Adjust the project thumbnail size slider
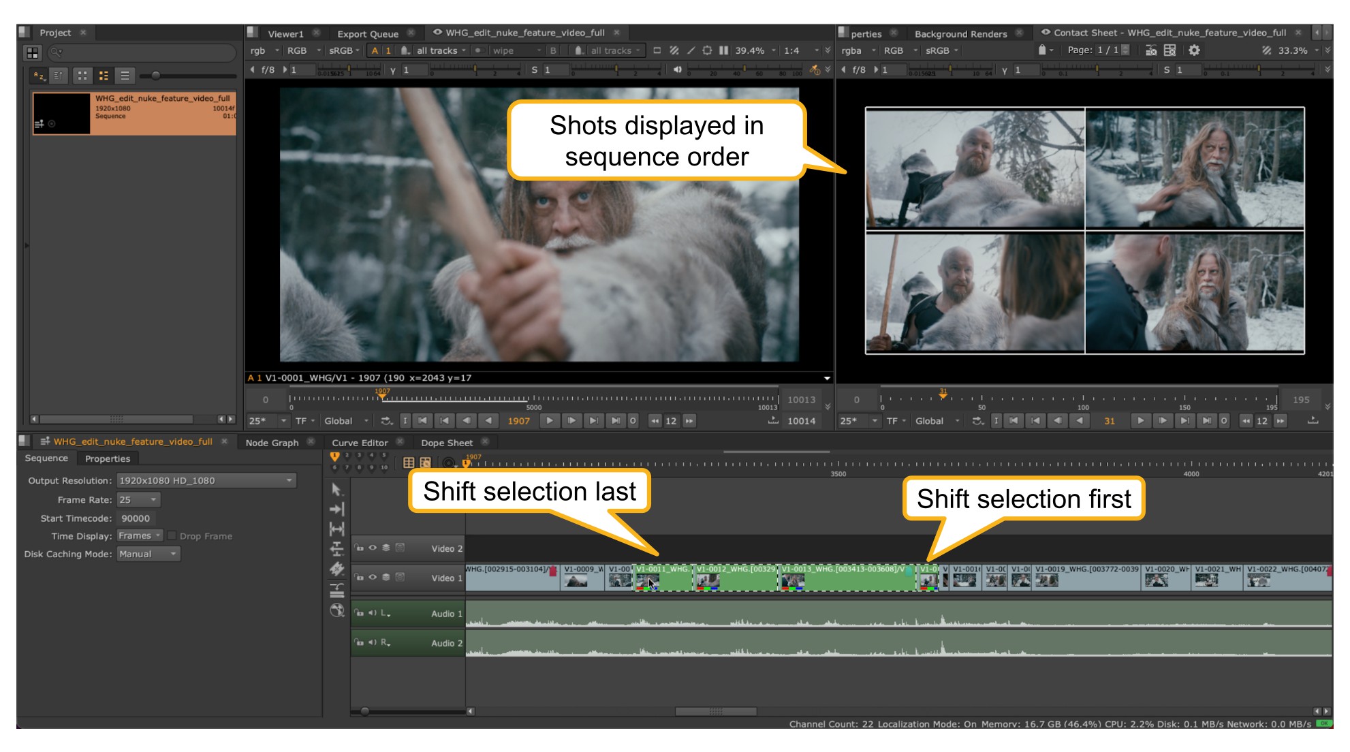 [x=156, y=76]
